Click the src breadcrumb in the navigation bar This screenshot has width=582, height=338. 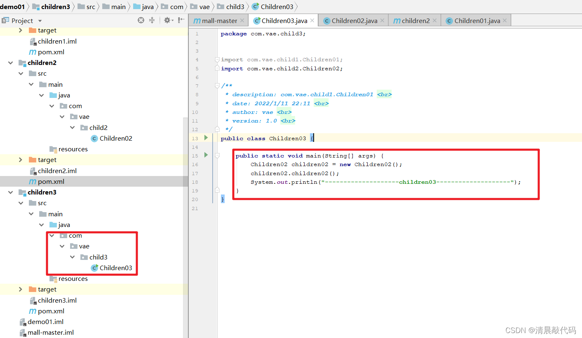click(87, 7)
